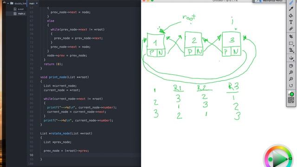This screenshot has height=167, width=297.
Task: Select the hand pan tool
Action: pyautogui.click(x=291, y=66)
